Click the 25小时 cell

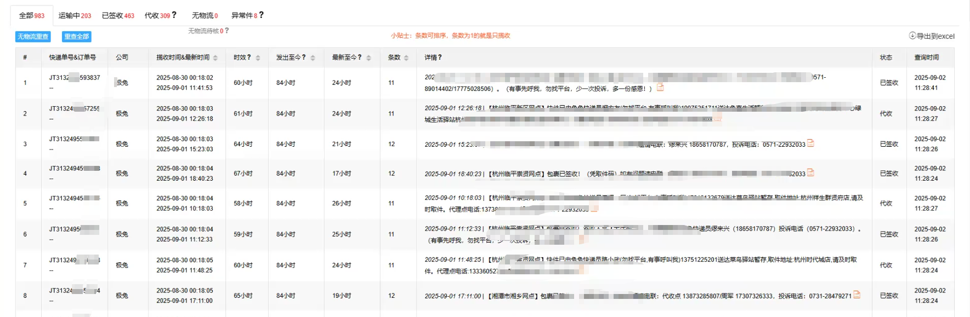tap(342, 234)
